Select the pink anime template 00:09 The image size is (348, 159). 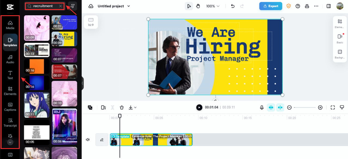point(37,28)
